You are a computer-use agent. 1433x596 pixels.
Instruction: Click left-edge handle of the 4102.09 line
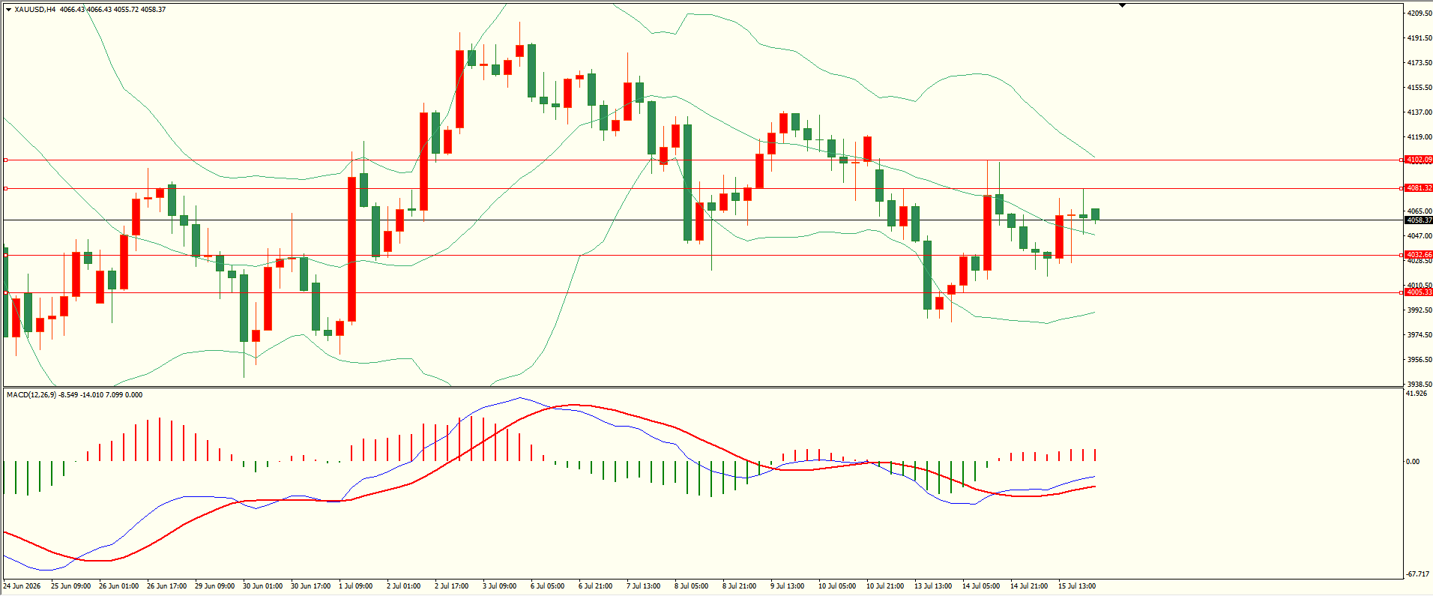point(5,160)
